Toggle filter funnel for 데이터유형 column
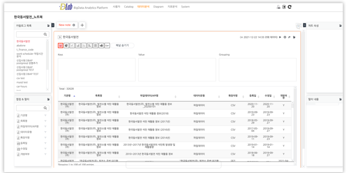The width and height of the screenshot is (347, 173). [x=45, y=132]
